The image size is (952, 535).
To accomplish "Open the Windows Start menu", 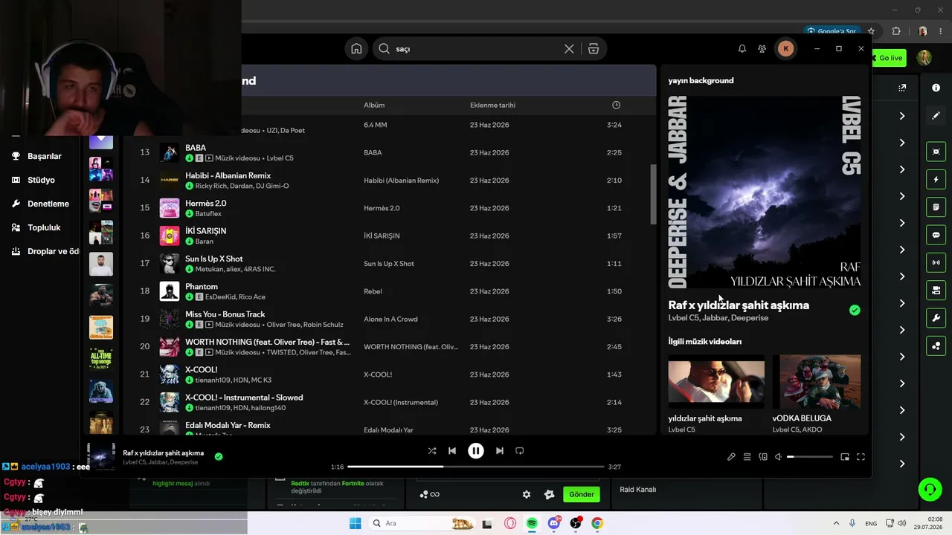I will pos(356,523).
